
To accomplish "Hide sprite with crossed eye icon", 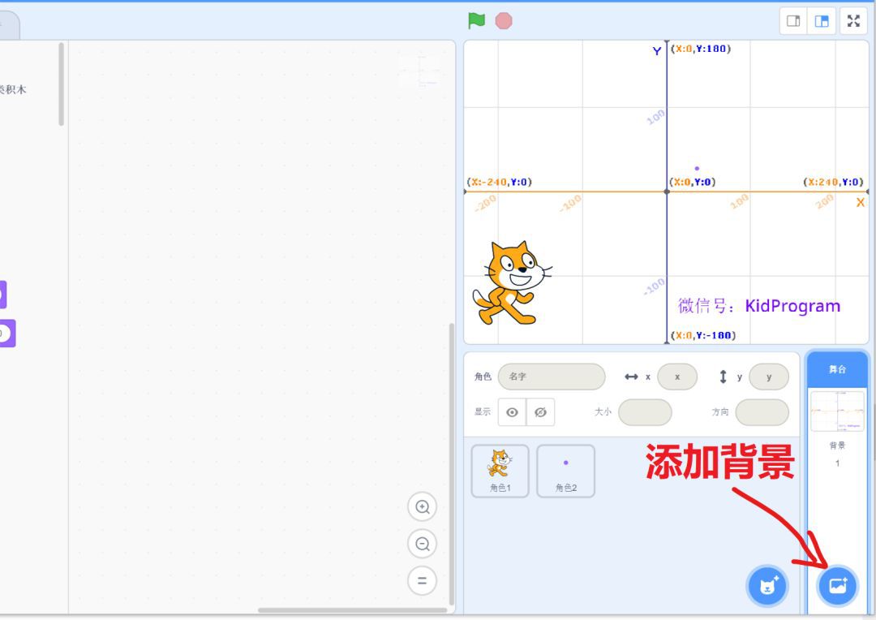I will tap(540, 412).
